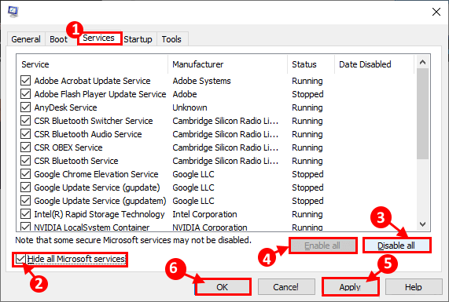This screenshot has width=449, height=302.
Task: Click the Enable all button
Action: (x=322, y=246)
